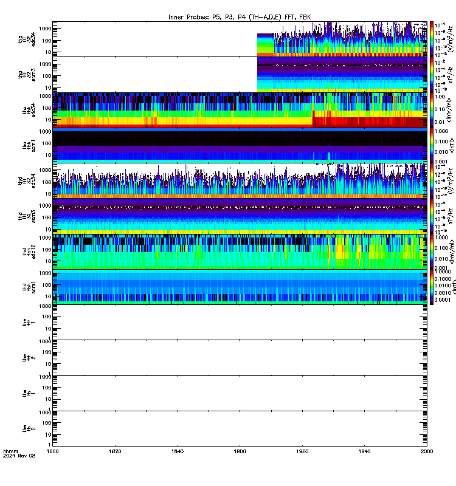Click the tha fff edc34 spectrogram data region
This screenshot has height=486, width=456.
(342, 39)
